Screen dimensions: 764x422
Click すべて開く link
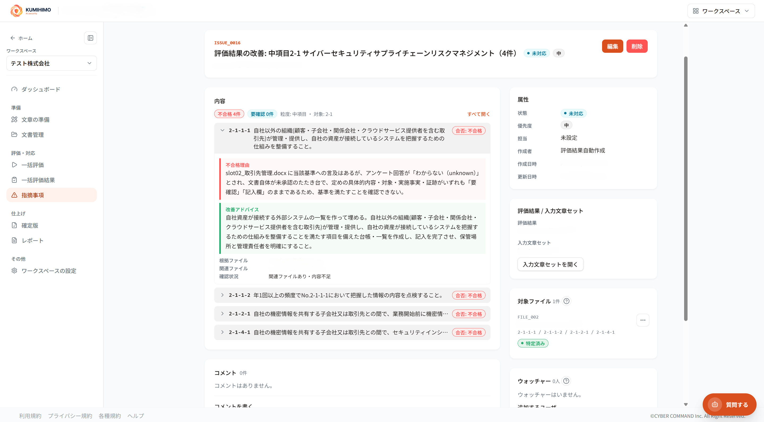478,114
